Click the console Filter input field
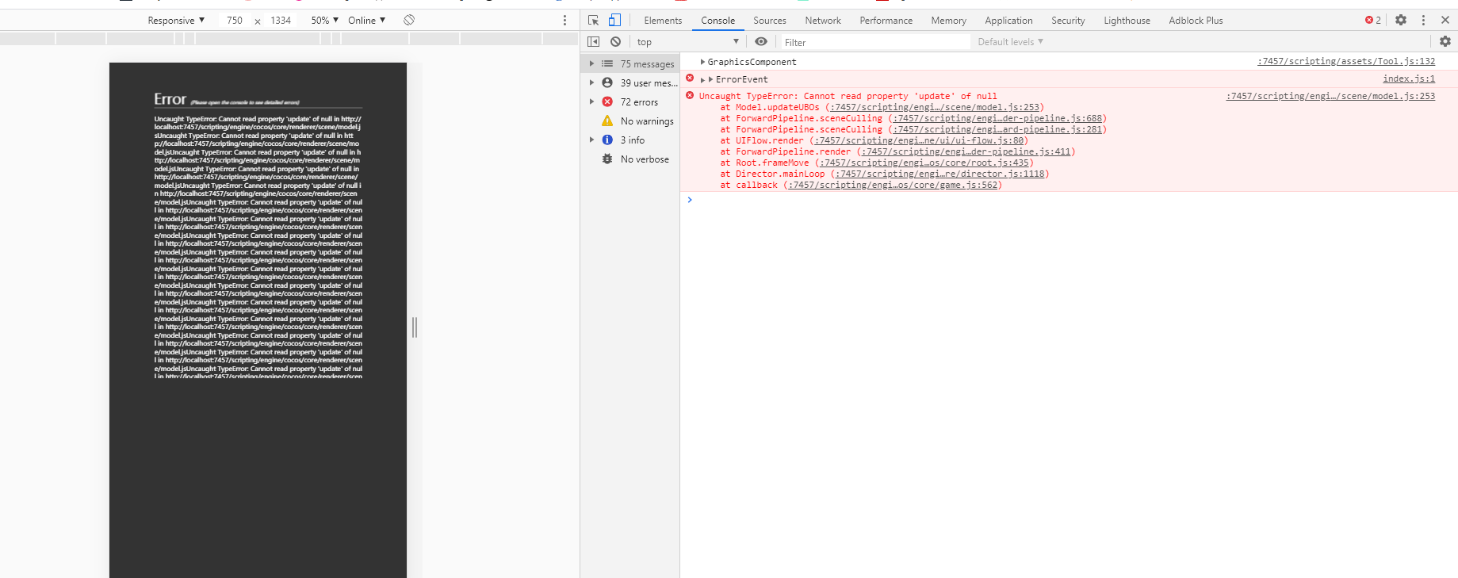Screen dimensions: 1458x578 click(x=875, y=42)
